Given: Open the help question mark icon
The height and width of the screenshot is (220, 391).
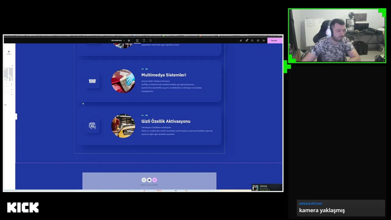Looking at the screenshot, I should [258, 40].
